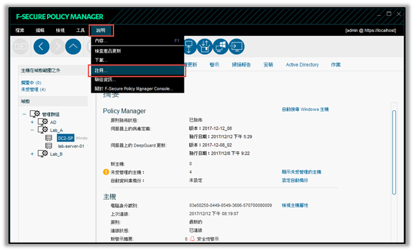Screen dimensions: 414x251
Task: Click the last connection 2017/12/12 下午 08:19:07 value
Action: pyautogui.click(x=214, y=214)
